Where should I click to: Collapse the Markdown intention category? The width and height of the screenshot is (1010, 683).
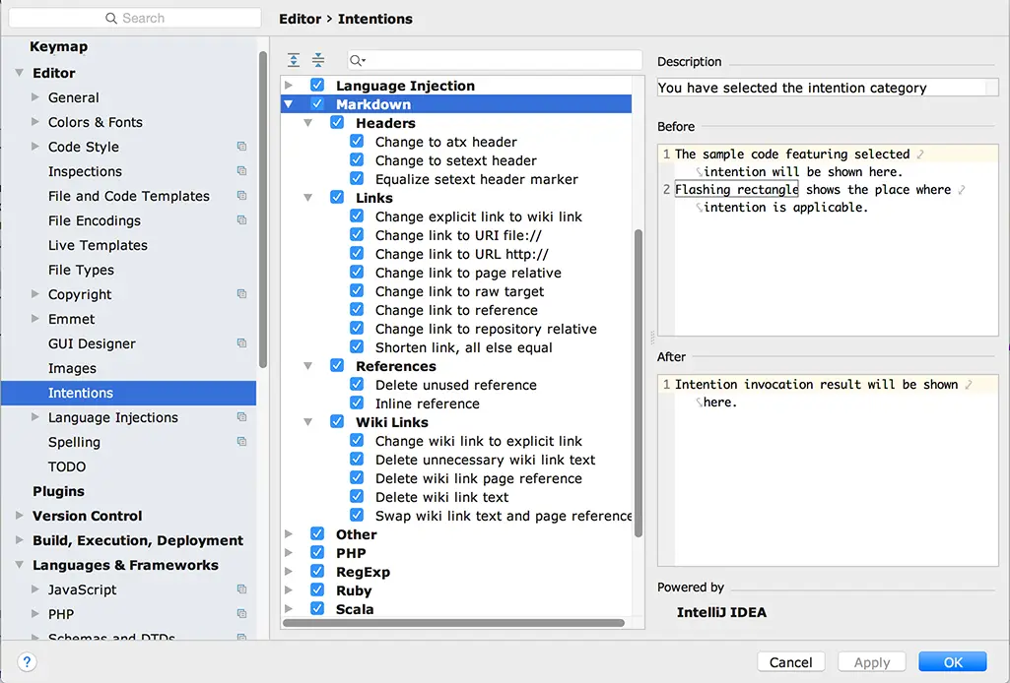pos(289,103)
